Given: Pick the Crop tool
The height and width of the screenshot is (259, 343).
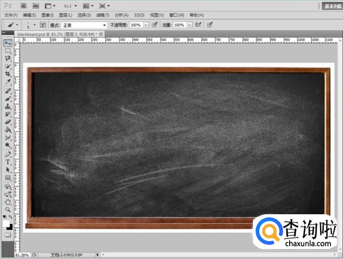Looking at the screenshot, I should [x=8, y=74].
